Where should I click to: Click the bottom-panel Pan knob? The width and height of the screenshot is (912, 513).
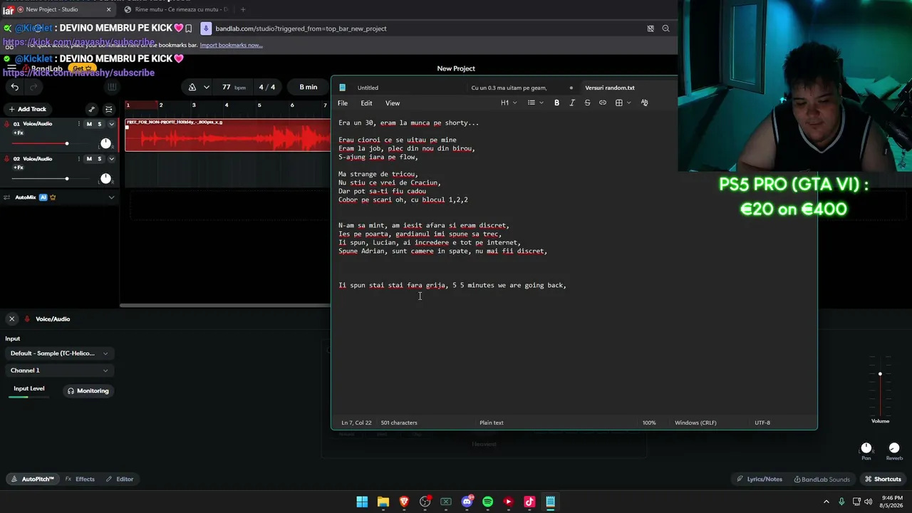point(866,447)
